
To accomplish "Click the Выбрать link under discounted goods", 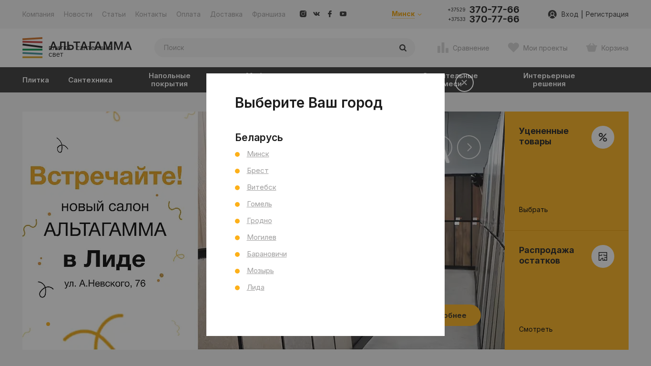I will (x=533, y=210).
